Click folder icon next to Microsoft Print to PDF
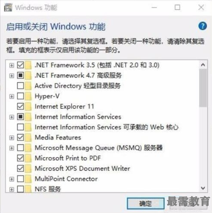 28,158
